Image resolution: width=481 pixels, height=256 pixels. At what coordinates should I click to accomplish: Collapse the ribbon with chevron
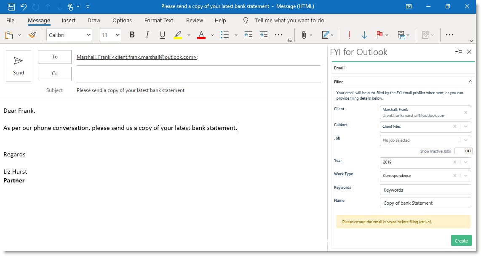point(471,41)
